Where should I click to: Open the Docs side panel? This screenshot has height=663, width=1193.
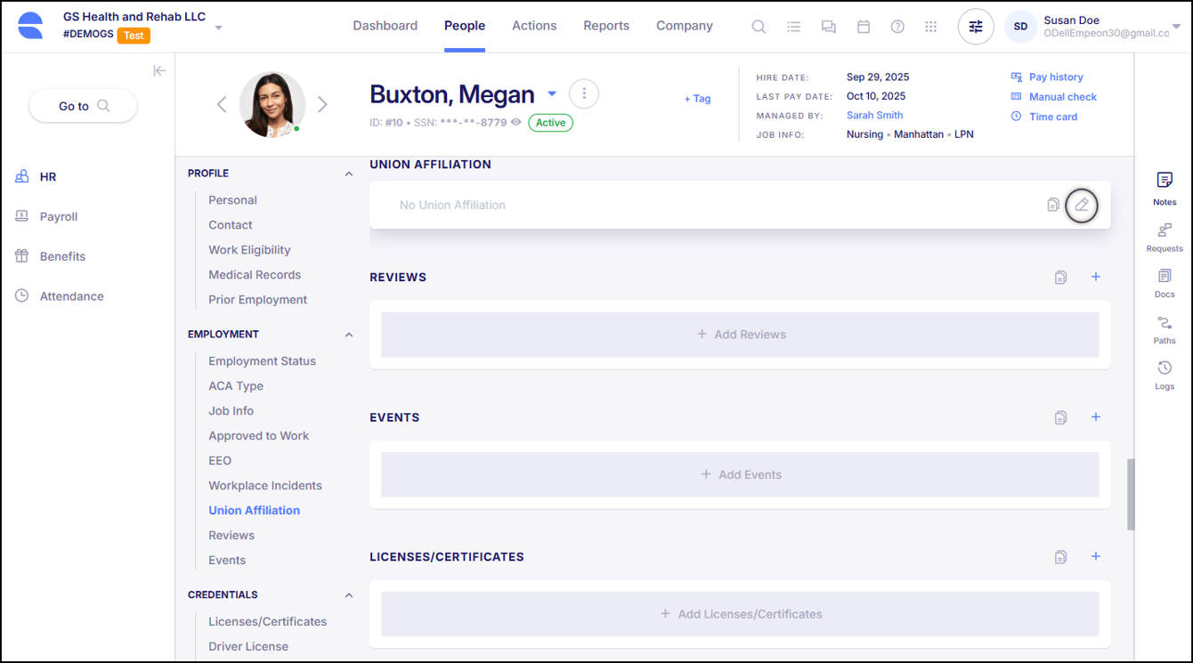click(1165, 277)
